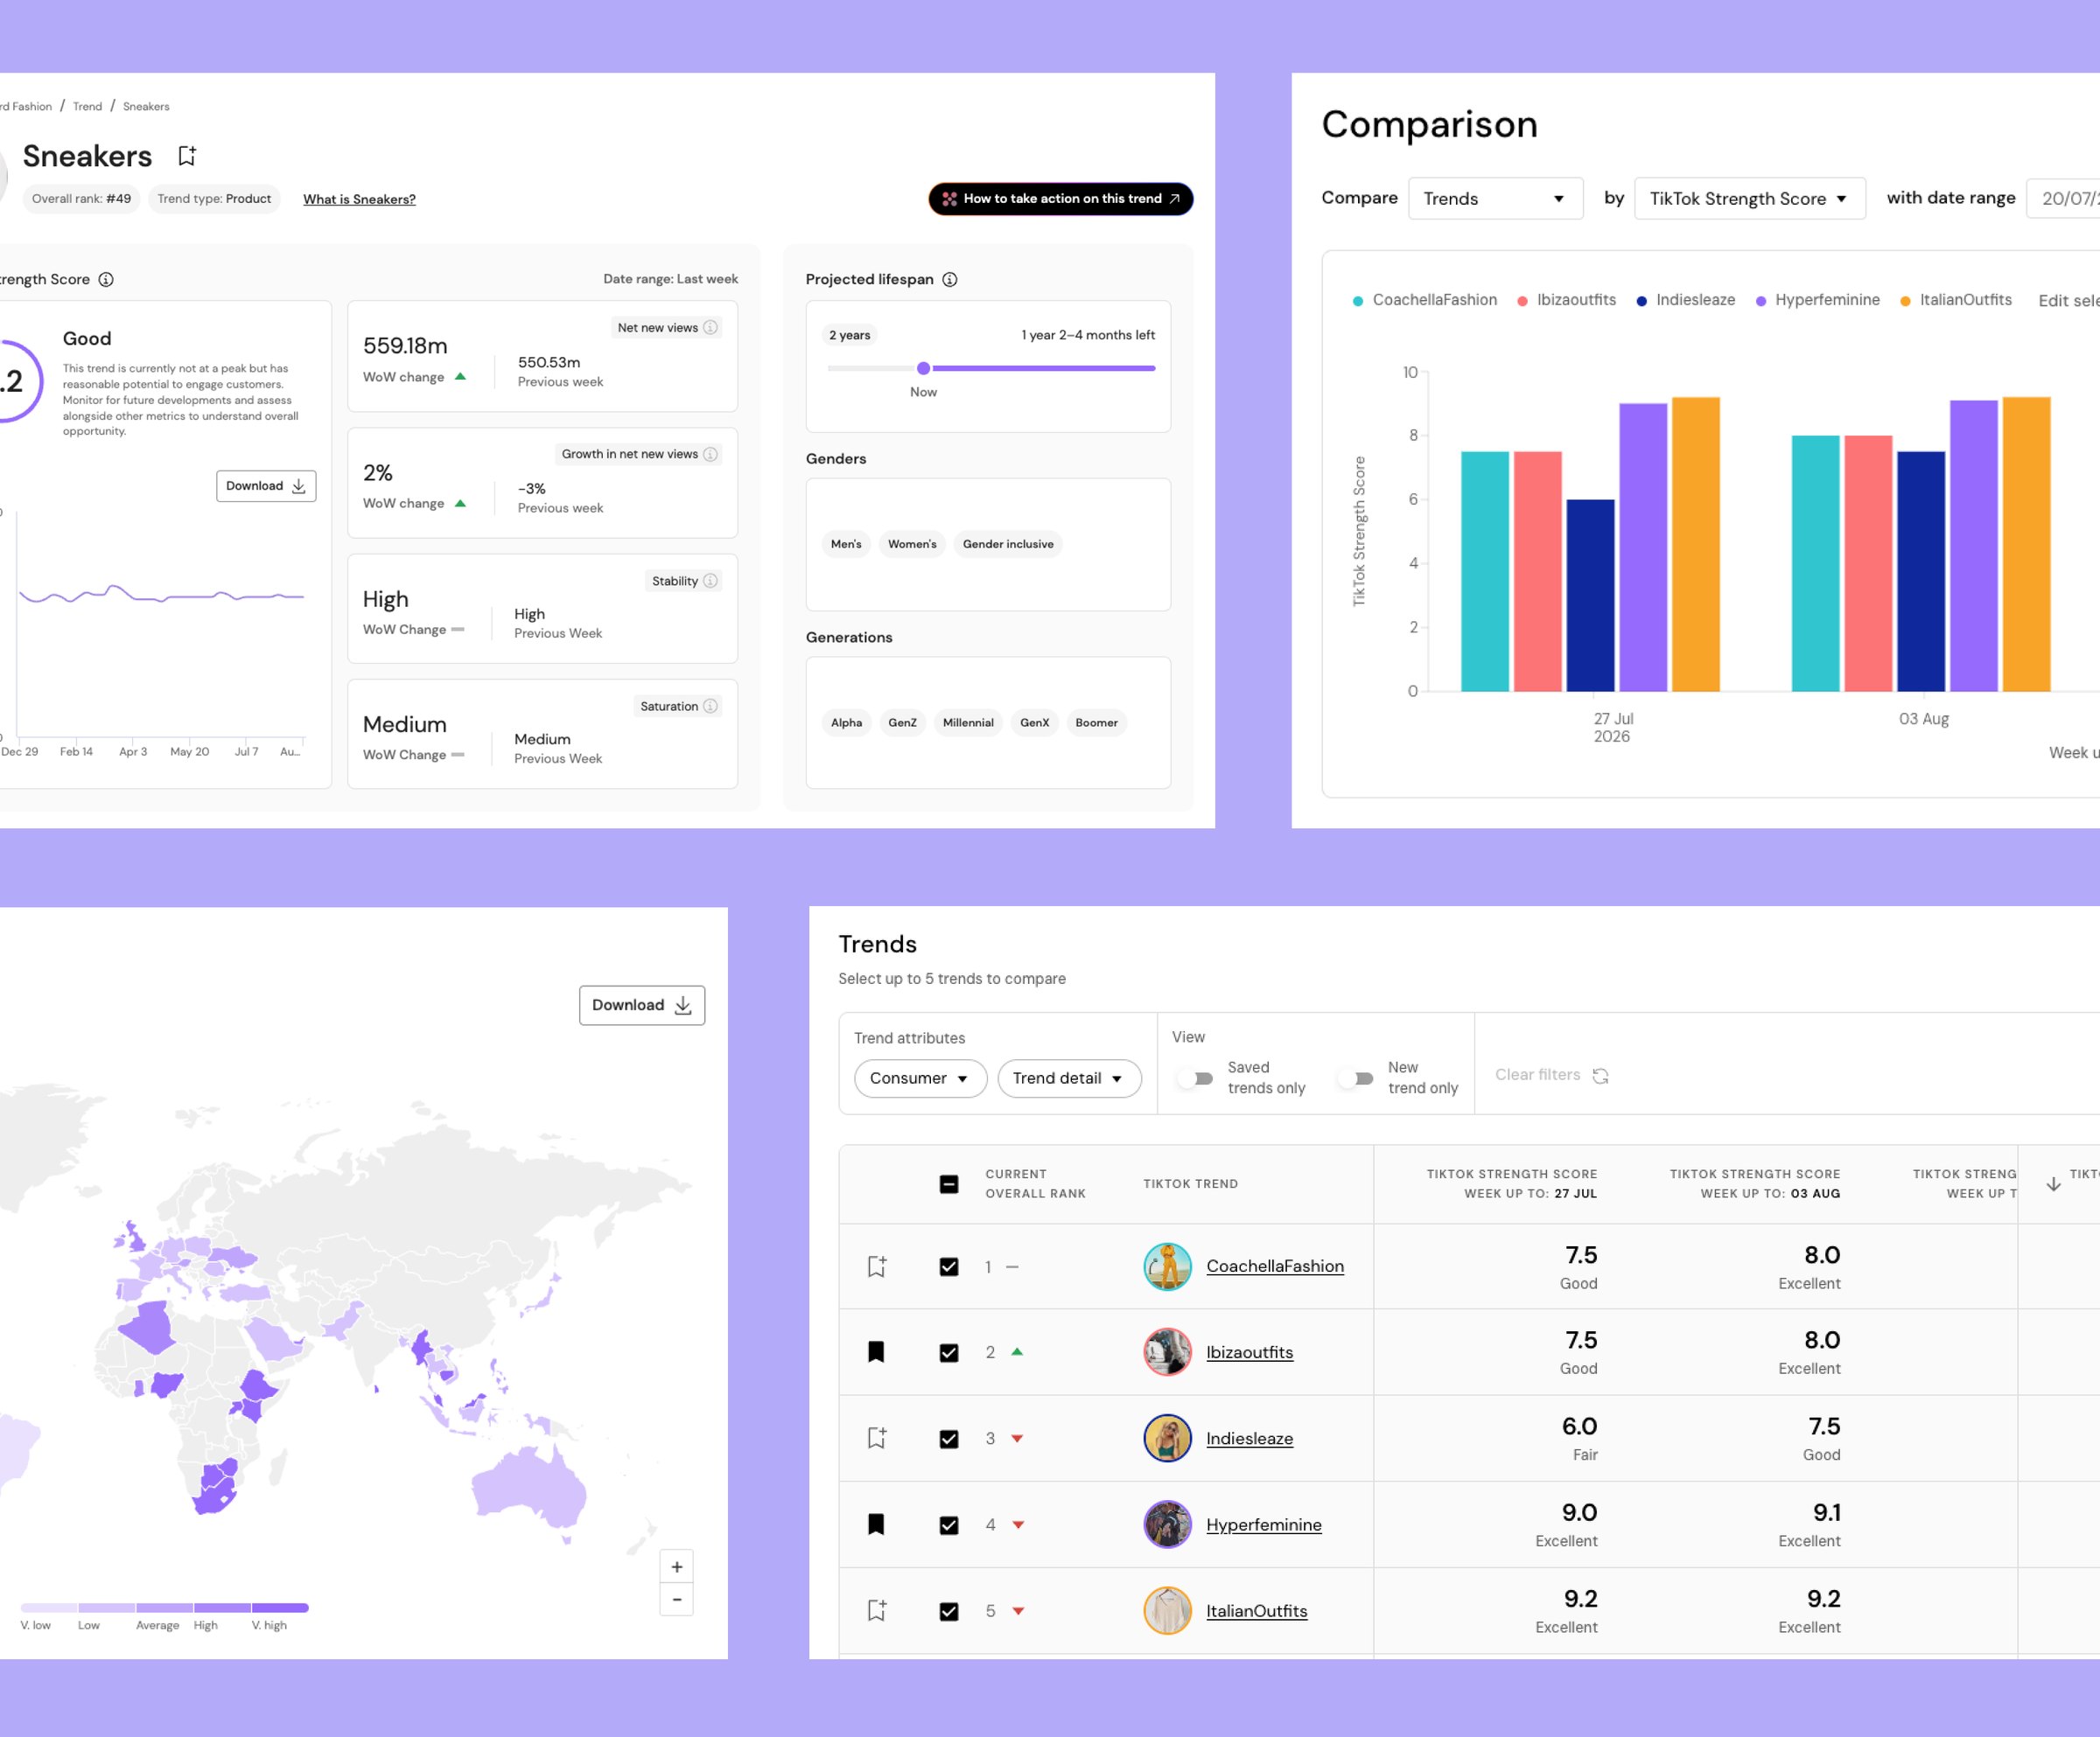Click the CoachellaFashion legend color dot
2100x1737 pixels.
click(x=1357, y=301)
